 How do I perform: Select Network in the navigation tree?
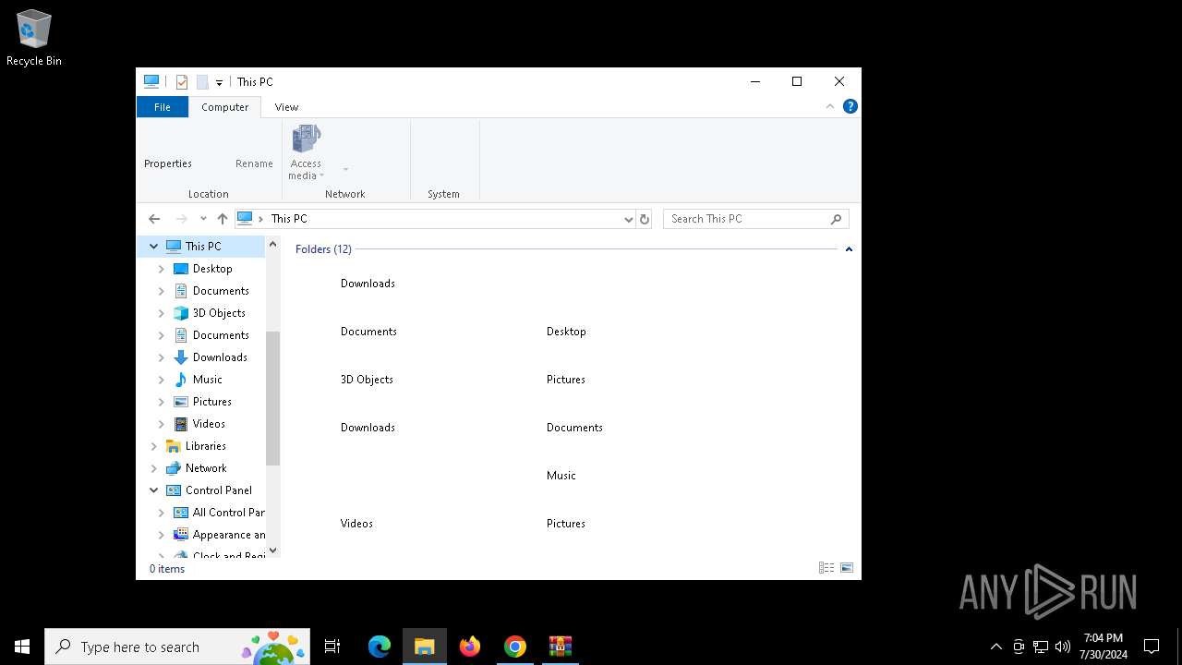click(x=205, y=468)
